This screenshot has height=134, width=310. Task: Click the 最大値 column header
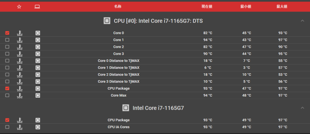point(282,6)
